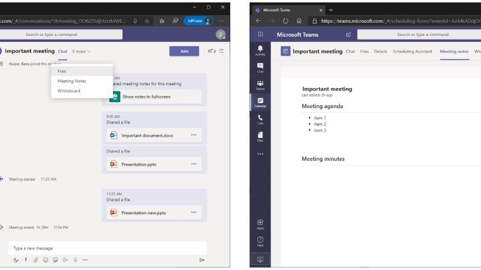Open more apps ellipsis in the sidebar

(x=260, y=154)
